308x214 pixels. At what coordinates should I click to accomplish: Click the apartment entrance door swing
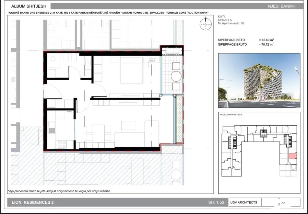[x=53, y=91]
